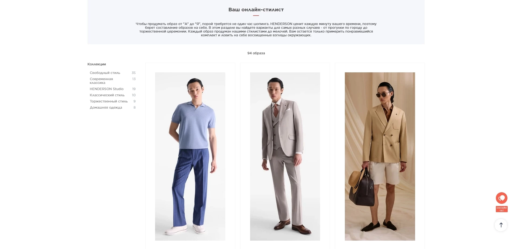Select the Современная классика collection

(101, 81)
